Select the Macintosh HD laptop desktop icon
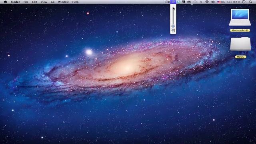256x144 pixels. (240, 17)
